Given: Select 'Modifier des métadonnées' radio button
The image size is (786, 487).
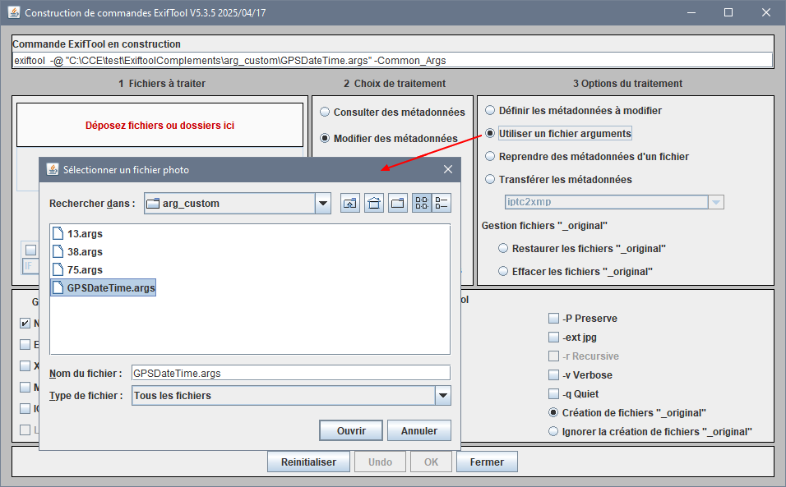Looking at the screenshot, I should pos(325,138).
